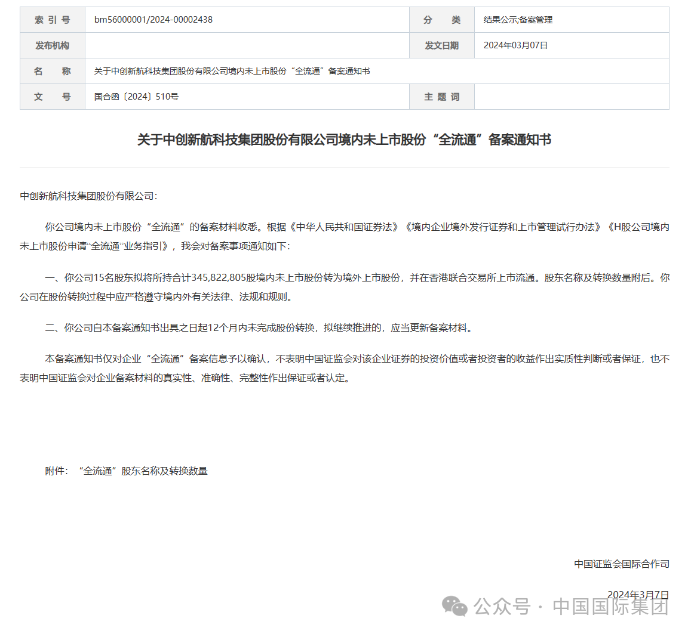The image size is (691, 634).
Task: Click addressee line 中创新航科技集团股份有限公司:
Action: point(88,196)
